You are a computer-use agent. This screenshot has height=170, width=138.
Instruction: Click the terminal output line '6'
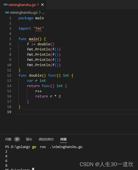6,161
